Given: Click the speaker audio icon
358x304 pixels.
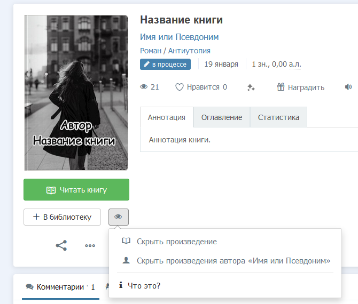Looking at the screenshot, I should point(348,87).
